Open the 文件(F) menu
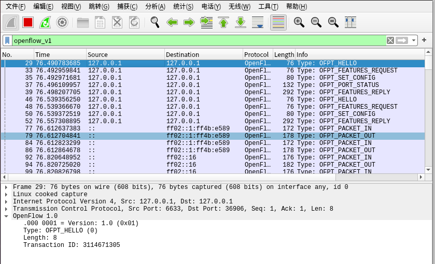This screenshot has width=435, height=264. 16,6
